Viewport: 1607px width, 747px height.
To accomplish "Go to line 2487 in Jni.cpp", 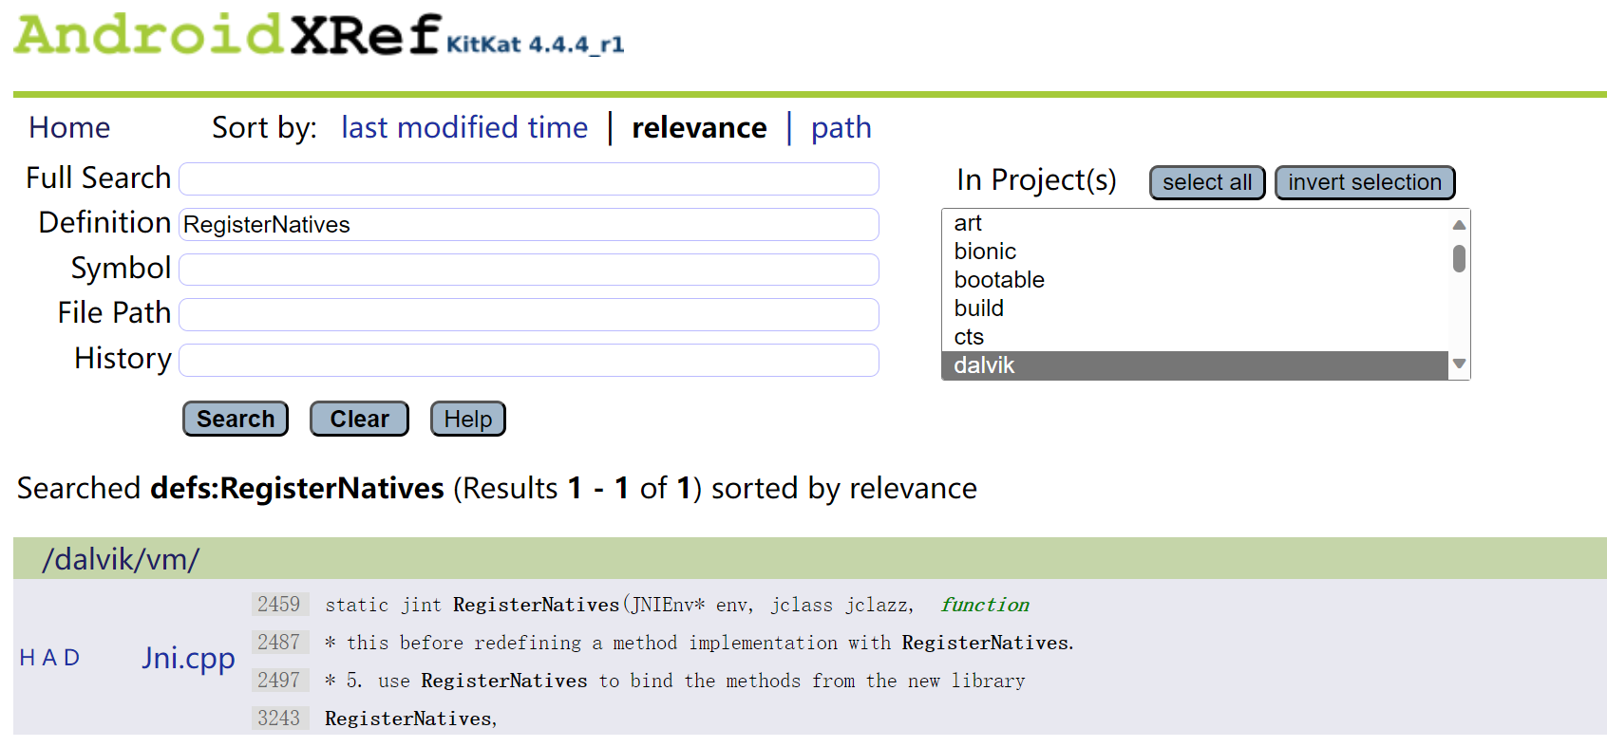I will (x=278, y=643).
